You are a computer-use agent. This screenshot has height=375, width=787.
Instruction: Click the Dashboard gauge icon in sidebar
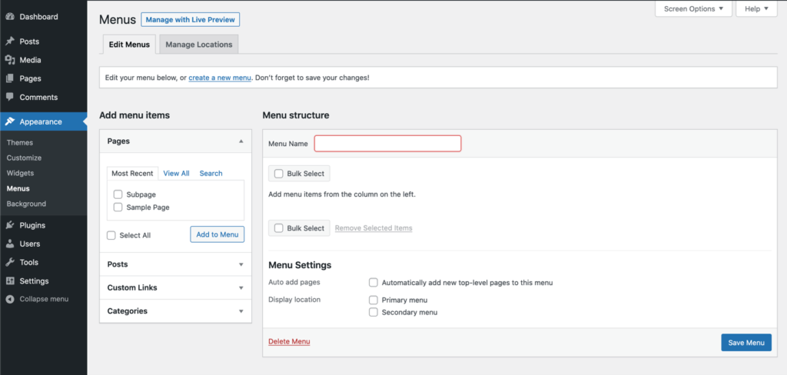tap(10, 16)
